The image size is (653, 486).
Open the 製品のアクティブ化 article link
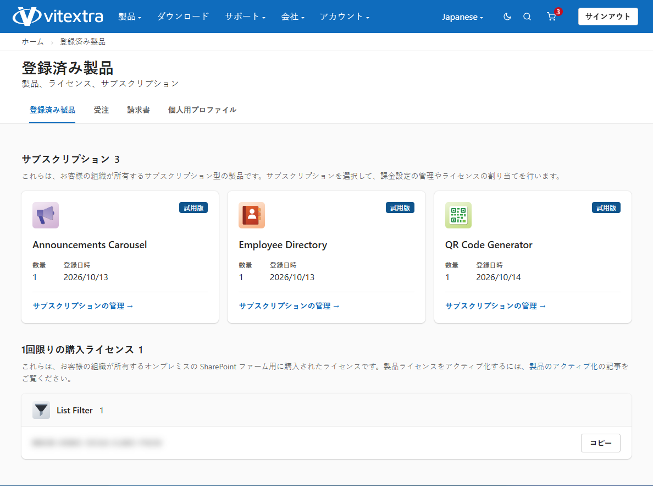tap(563, 366)
